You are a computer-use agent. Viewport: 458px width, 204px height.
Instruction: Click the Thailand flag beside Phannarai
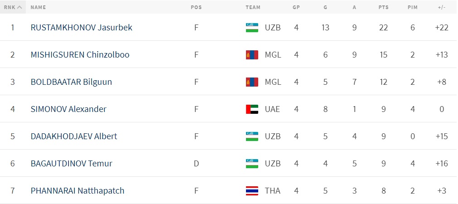pos(252,190)
